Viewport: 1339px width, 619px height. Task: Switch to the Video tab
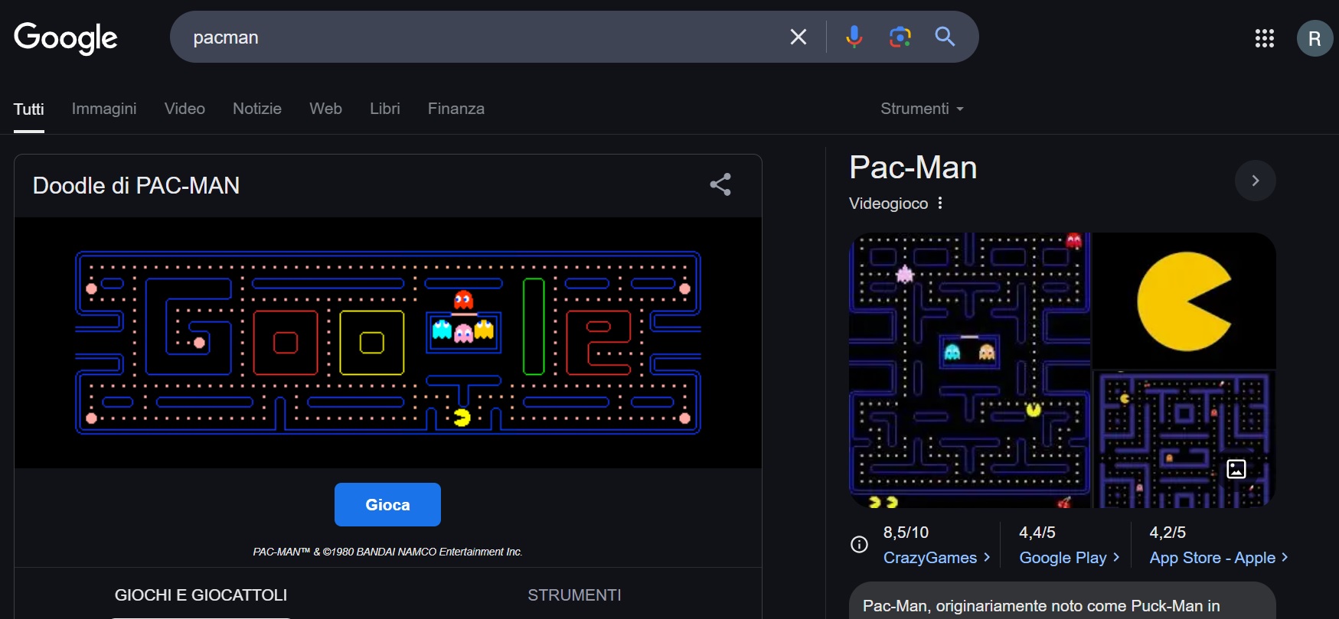pos(185,109)
